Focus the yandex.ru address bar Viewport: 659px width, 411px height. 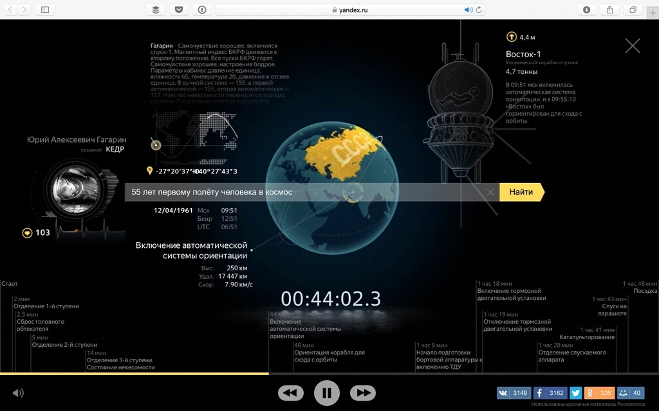click(350, 10)
